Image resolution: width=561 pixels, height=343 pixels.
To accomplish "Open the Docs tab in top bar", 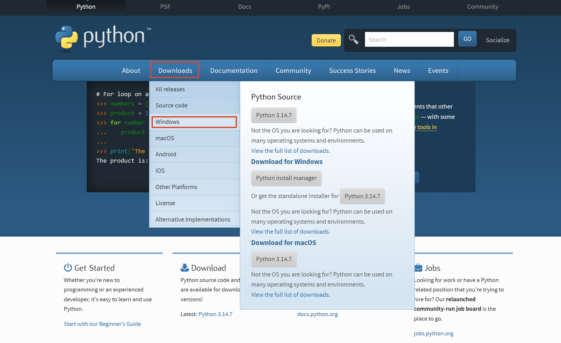I will pos(245,7).
